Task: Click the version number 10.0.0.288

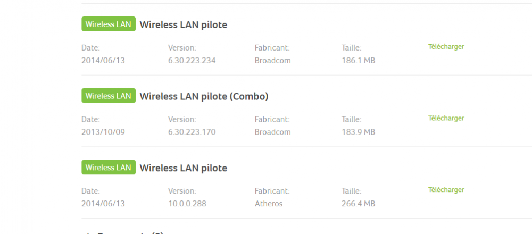Action: pyautogui.click(x=187, y=204)
